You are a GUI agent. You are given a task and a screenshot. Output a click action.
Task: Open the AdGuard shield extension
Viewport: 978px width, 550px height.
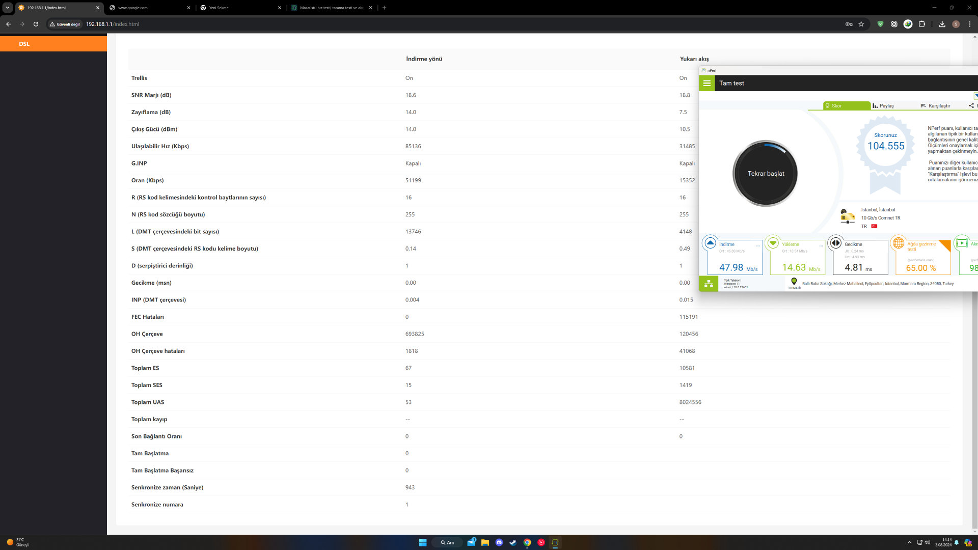point(880,24)
